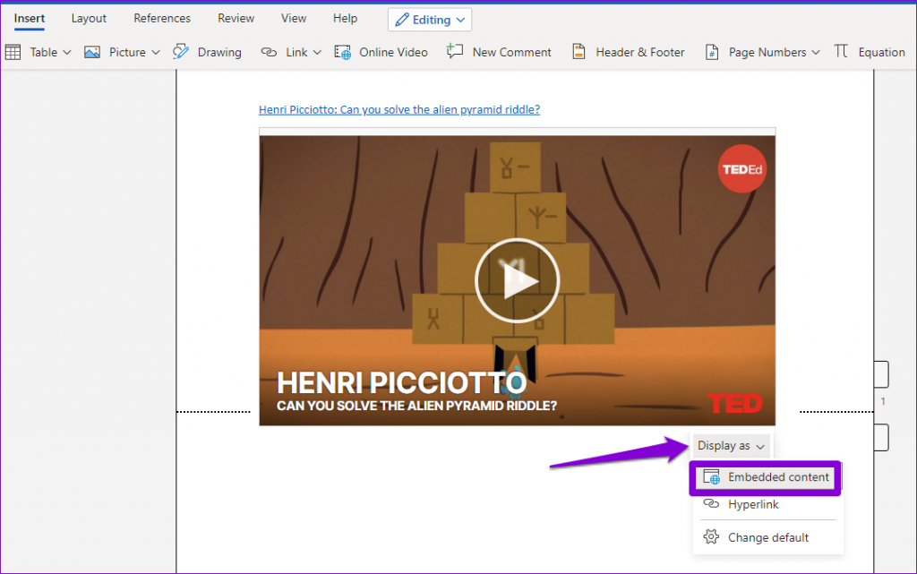Image resolution: width=917 pixels, height=574 pixels.
Task: Choose Embedded content in the menu
Action: pos(765,477)
